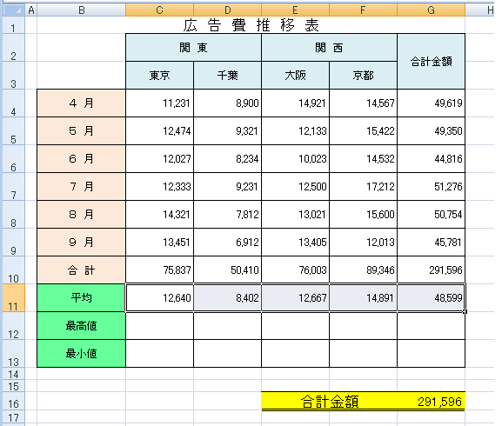Select column D header
Viewport: 502px width, 426px height.
(227, 10)
